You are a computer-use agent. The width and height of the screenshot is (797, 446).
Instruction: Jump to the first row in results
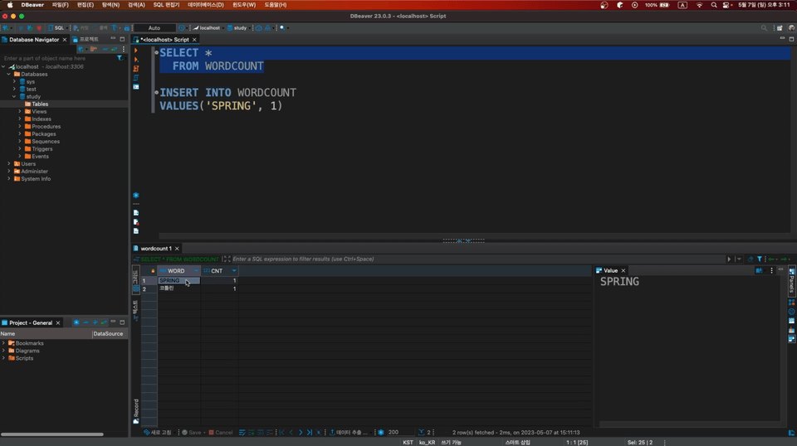(282, 432)
